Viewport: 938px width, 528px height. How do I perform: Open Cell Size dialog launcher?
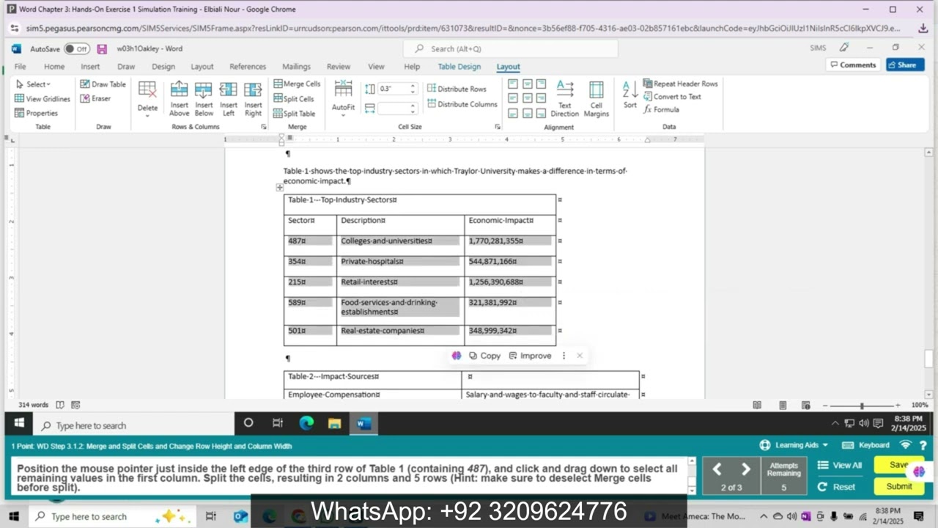[498, 127]
